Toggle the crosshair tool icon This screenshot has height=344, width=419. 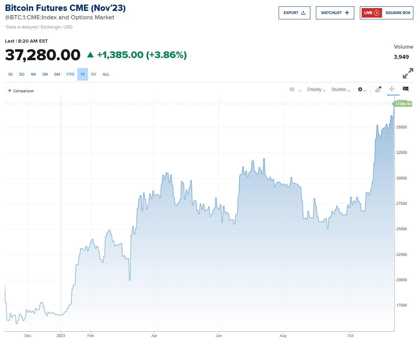392,89
